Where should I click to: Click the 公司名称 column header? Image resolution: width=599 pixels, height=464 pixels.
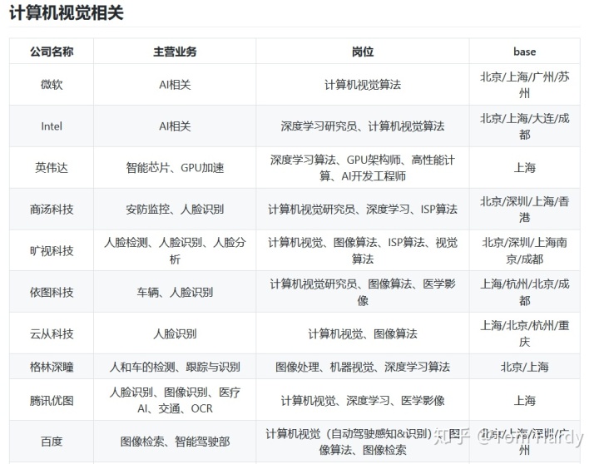click(52, 52)
